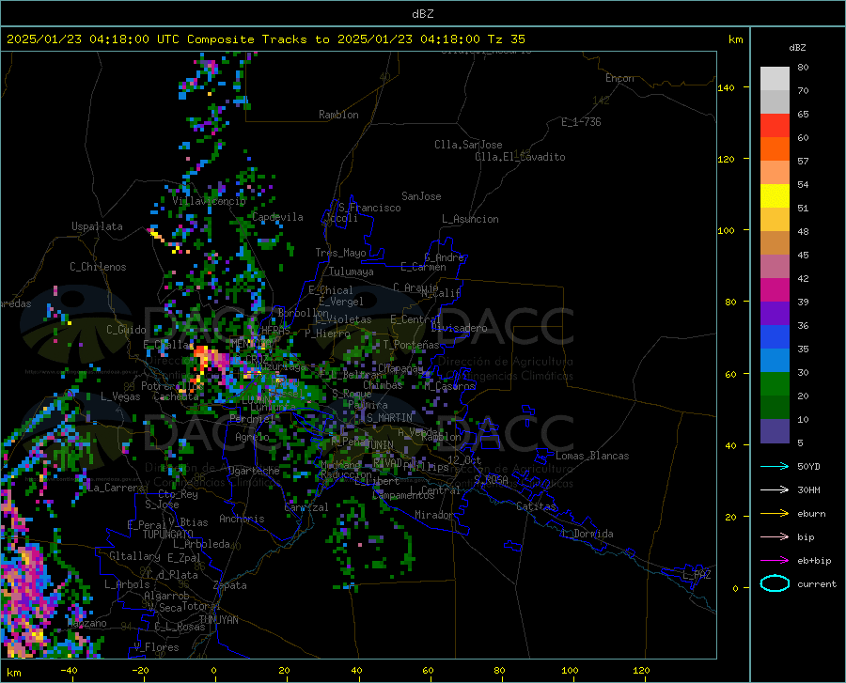Viewport: 846px width, 683px height.
Task: Click the 'Manzano' map label
Action: 86,623
